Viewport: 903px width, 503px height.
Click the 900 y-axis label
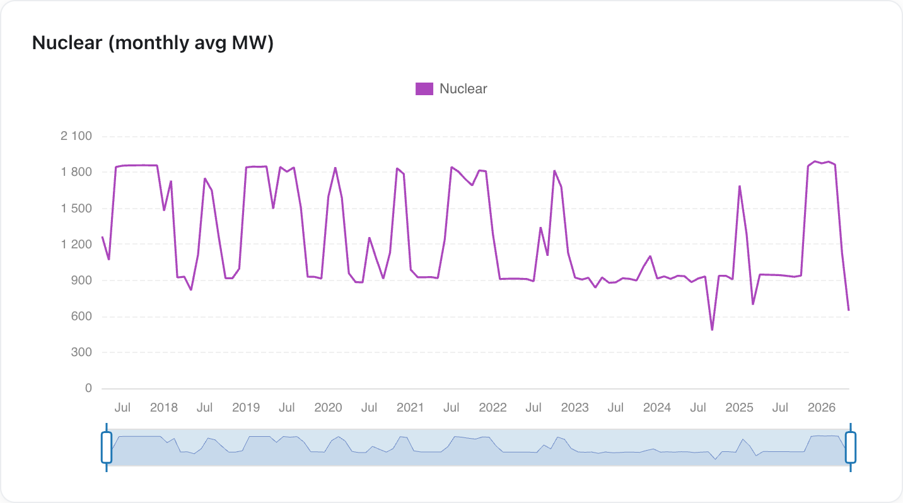[x=81, y=280]
